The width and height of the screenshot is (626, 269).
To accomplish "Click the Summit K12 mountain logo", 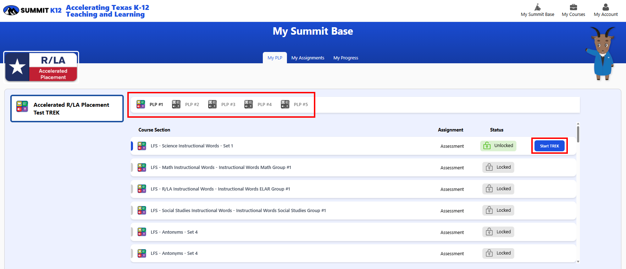I will [11, 11].
